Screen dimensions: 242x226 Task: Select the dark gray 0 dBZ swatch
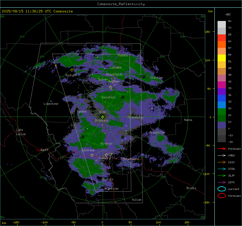pos(222,132)
